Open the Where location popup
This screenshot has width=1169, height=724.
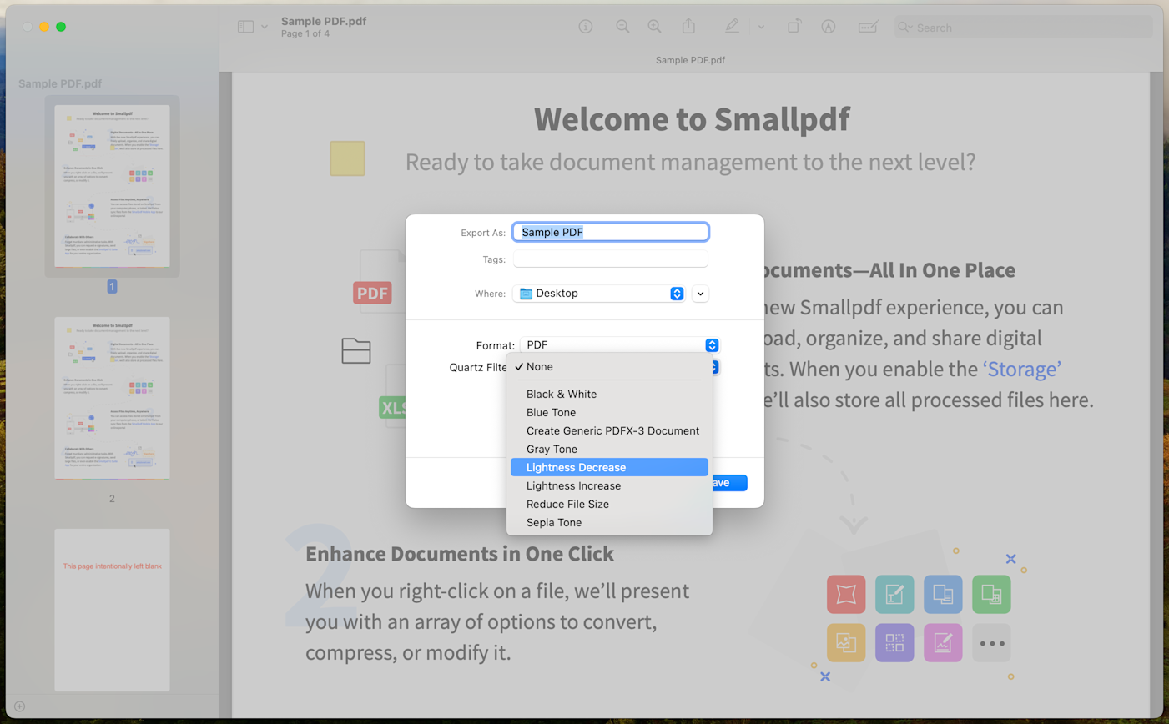click(x=599, y=294)
